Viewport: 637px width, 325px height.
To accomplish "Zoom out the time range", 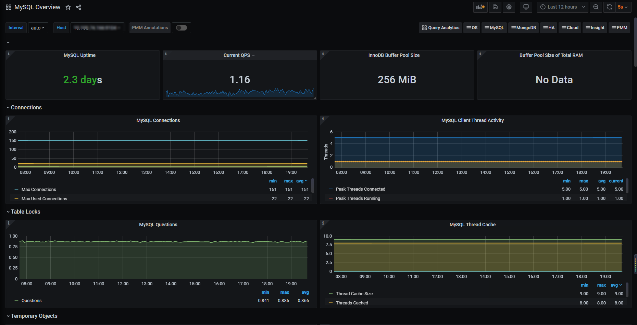I will [596, 7].
